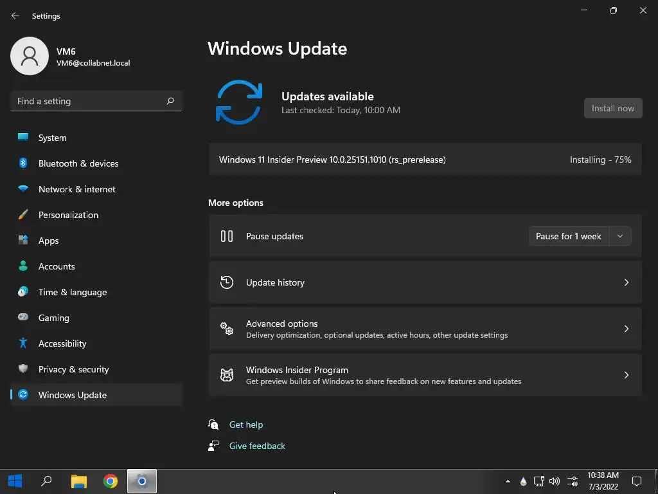This screenshot has height=494, width=658.
Task: Show hidden tray icons arrow
Action: (x=508, y=481)
